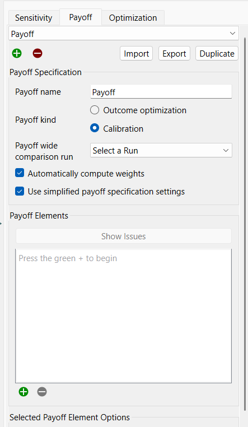Click the chevron arrow of Payoff combo box
Viewport: 248px width, 427px height.
[x=232, y=34]
